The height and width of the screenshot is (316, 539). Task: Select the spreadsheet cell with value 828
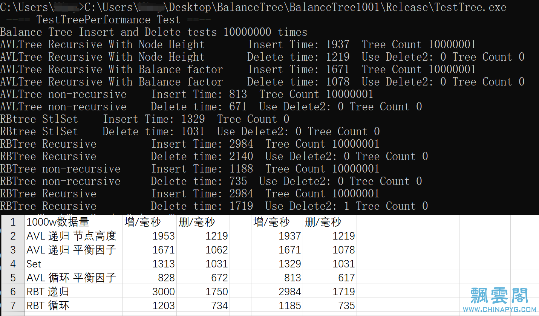(x=150, y=278)
